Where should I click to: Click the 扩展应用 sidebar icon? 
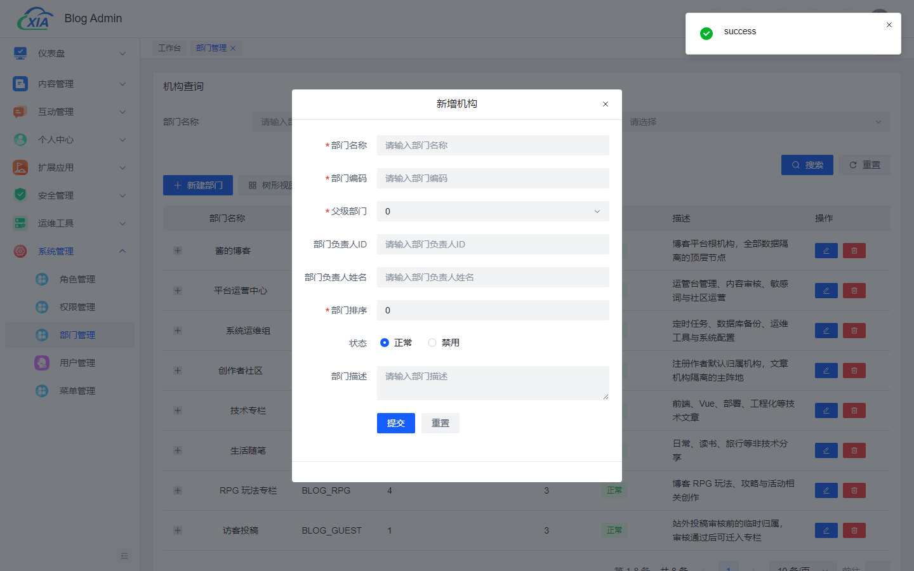coord(20,167)
